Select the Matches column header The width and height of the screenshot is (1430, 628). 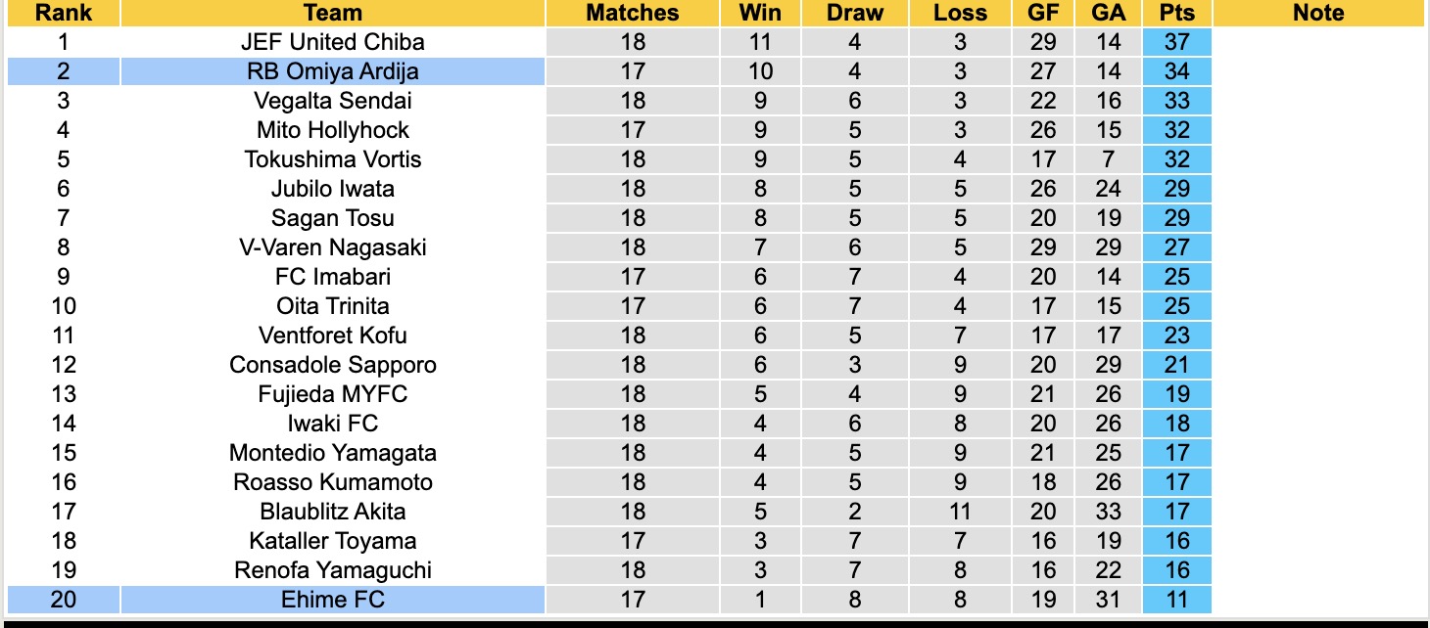[632, 13]
